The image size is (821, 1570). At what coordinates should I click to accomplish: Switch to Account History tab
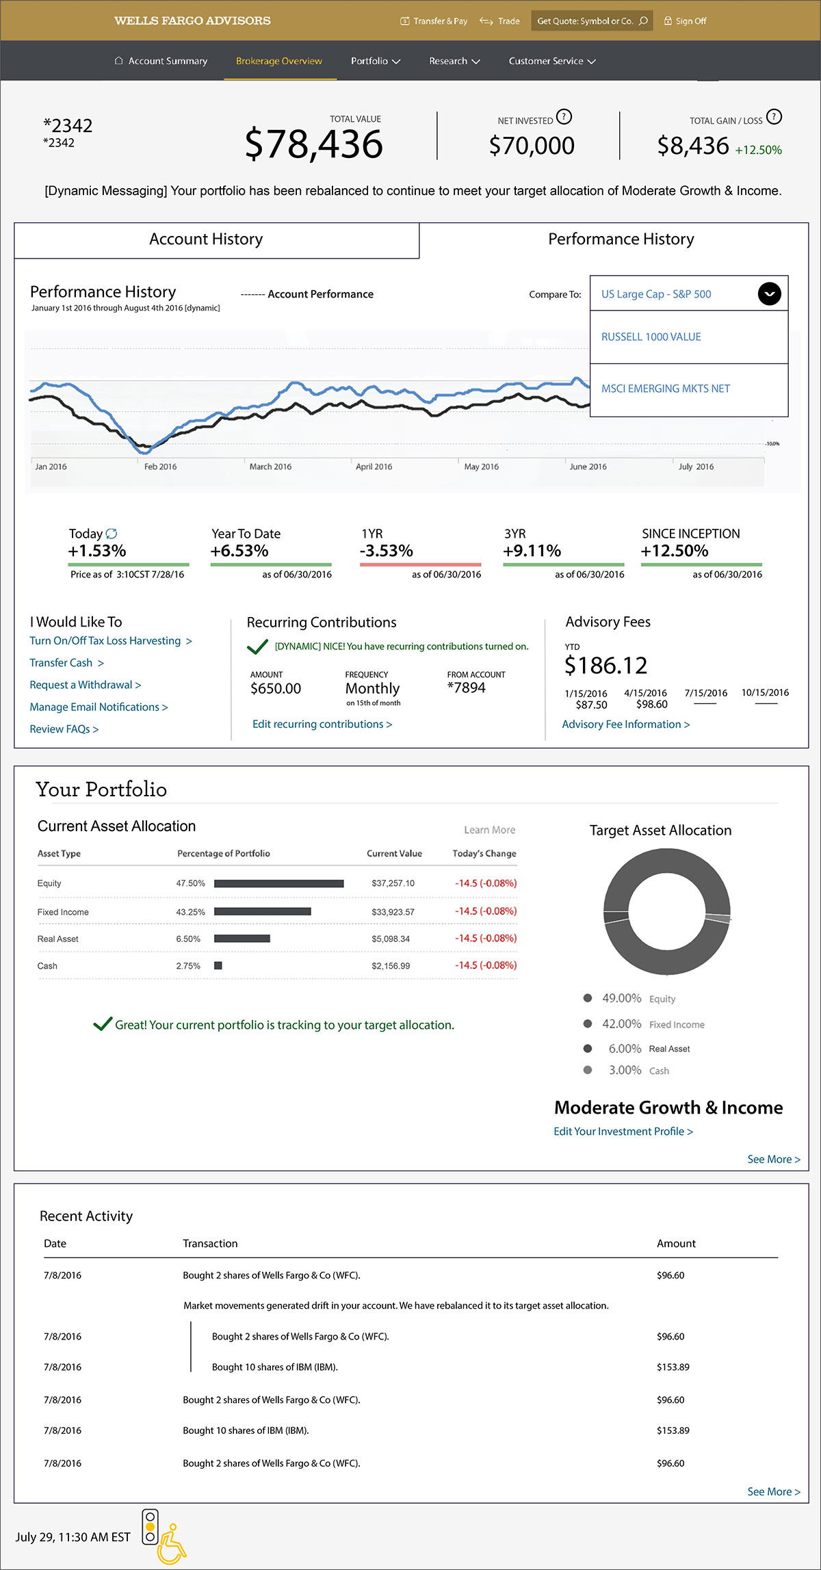(x=216, y=240)
